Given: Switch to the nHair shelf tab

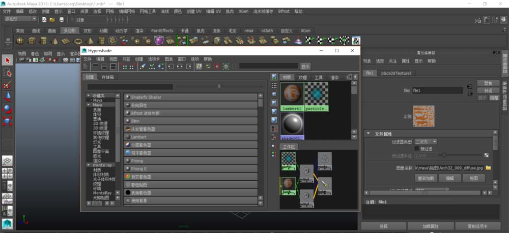Looking at the screenshot, I should coord(249,31).
